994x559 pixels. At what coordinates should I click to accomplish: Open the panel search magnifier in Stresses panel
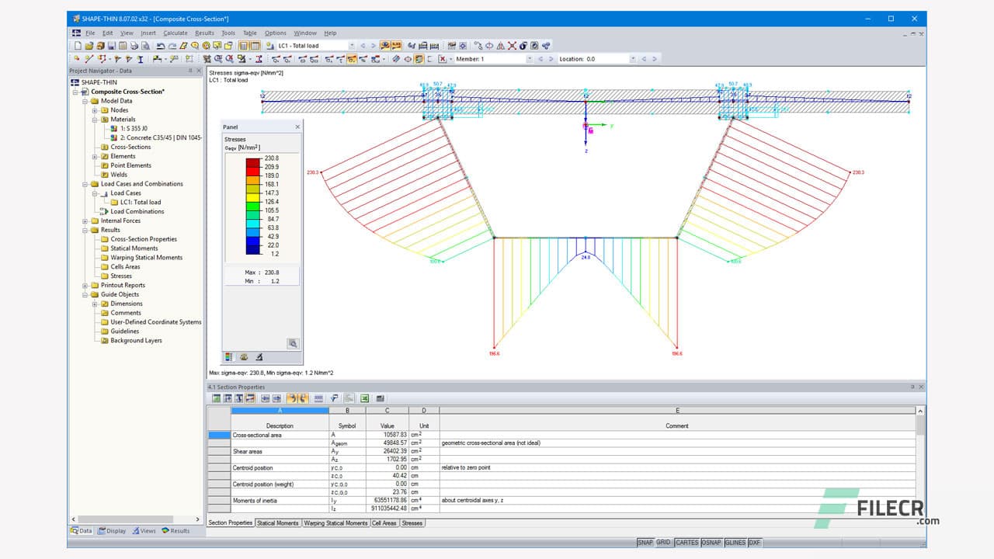tap(294, 343)
